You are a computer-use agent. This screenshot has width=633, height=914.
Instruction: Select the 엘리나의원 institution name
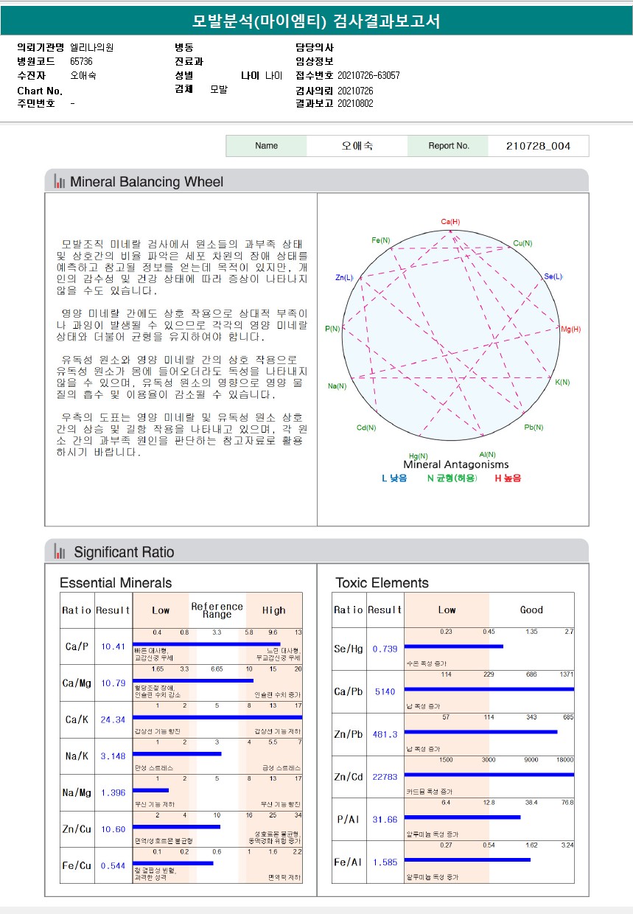(x=91, y=47)
